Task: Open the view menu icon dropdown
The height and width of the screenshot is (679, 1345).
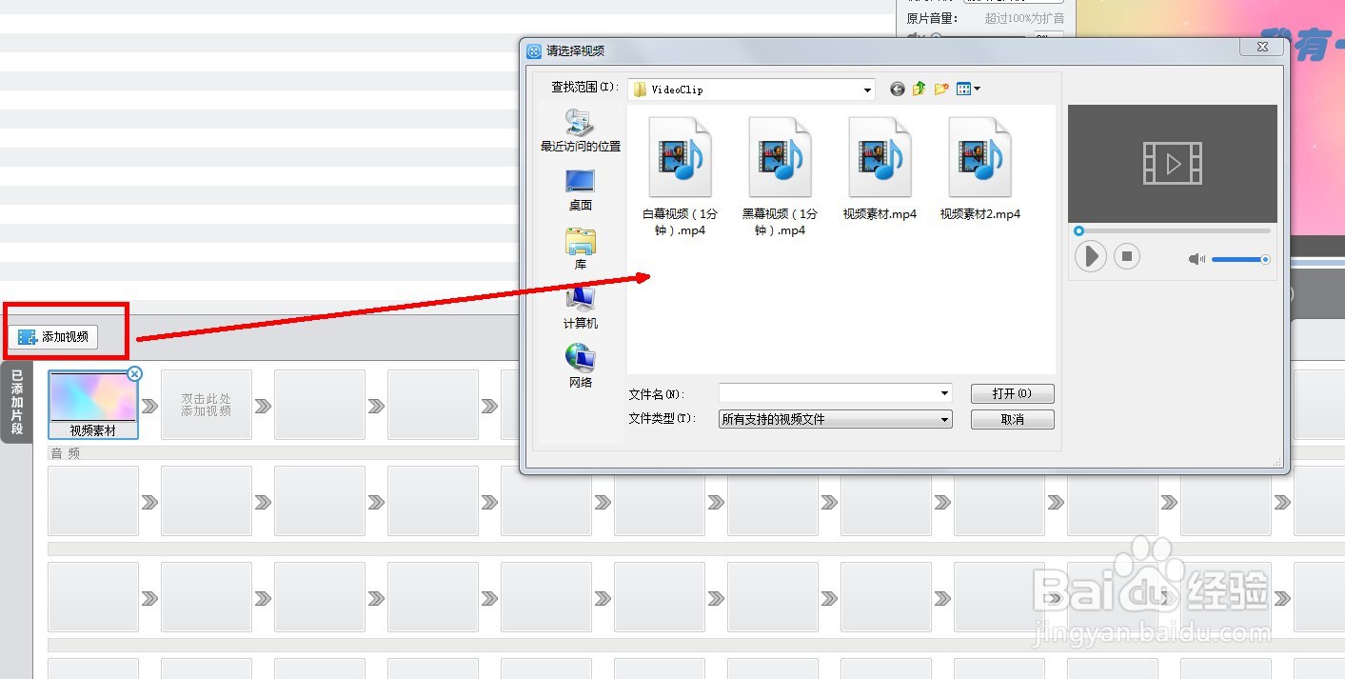Action: pos(968,89)
